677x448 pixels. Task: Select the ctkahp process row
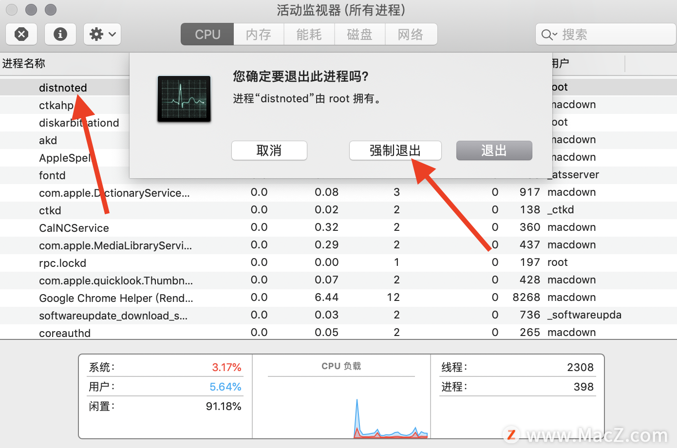(x=338, y=105)
